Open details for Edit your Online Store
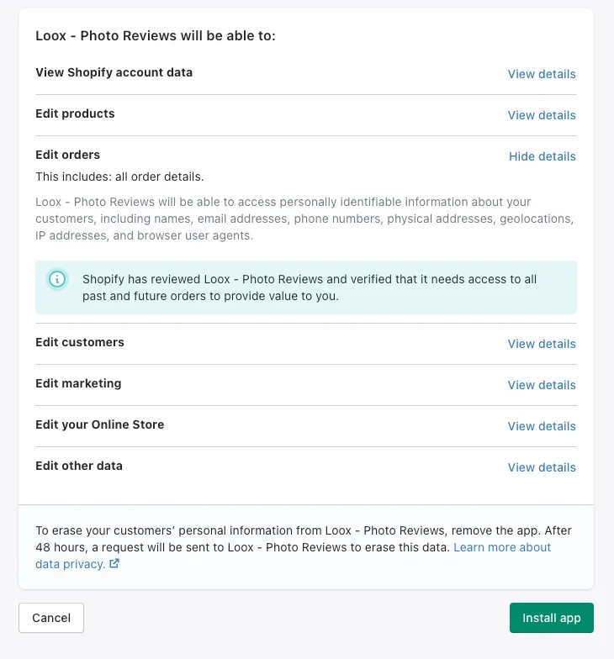Viewport: 614px width, 659px height. pyautogui.click(x=542, y=426)
